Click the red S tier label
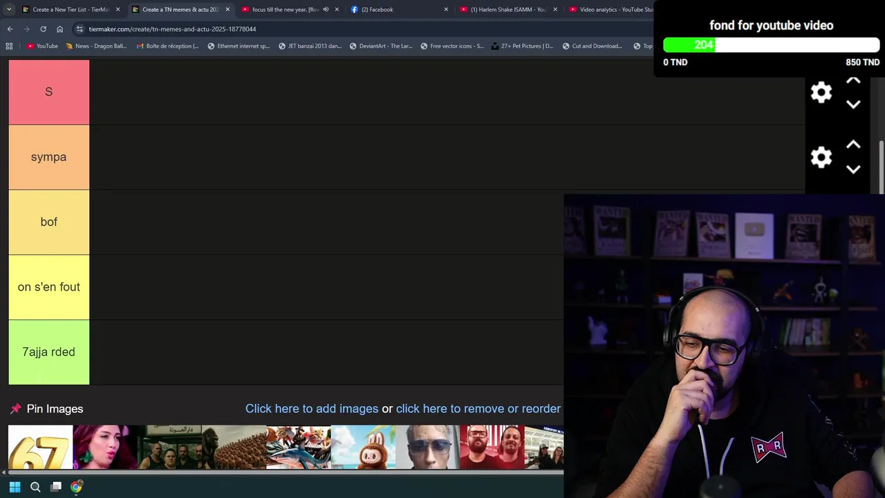The image size is (885, 498). coord(49,92)
